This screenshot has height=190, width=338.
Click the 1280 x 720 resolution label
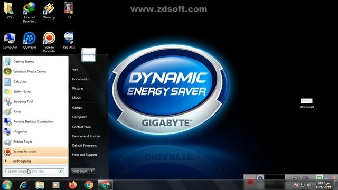299,178
